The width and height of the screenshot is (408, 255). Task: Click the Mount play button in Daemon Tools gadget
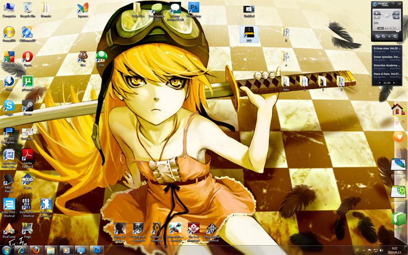click(376, 13)
